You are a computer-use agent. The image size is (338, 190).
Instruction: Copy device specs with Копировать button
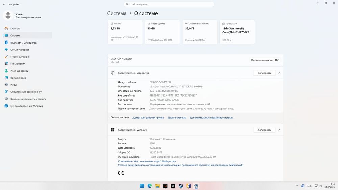pyautogui.click(x=265, y=73)
